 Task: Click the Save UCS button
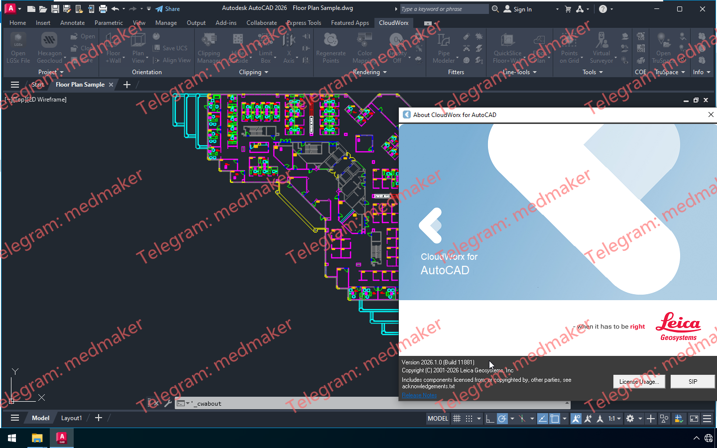tap(170, 48)
